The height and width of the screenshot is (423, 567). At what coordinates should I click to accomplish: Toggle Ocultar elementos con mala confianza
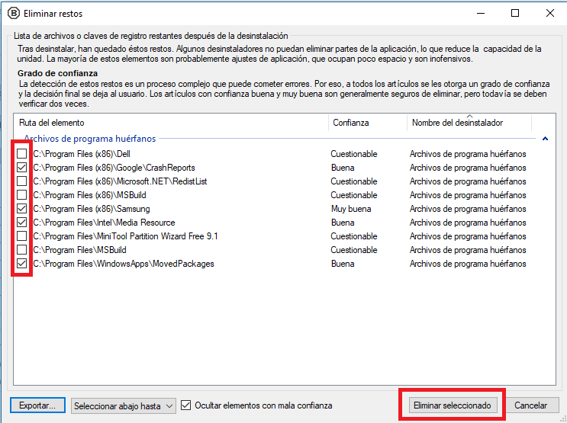185,405
